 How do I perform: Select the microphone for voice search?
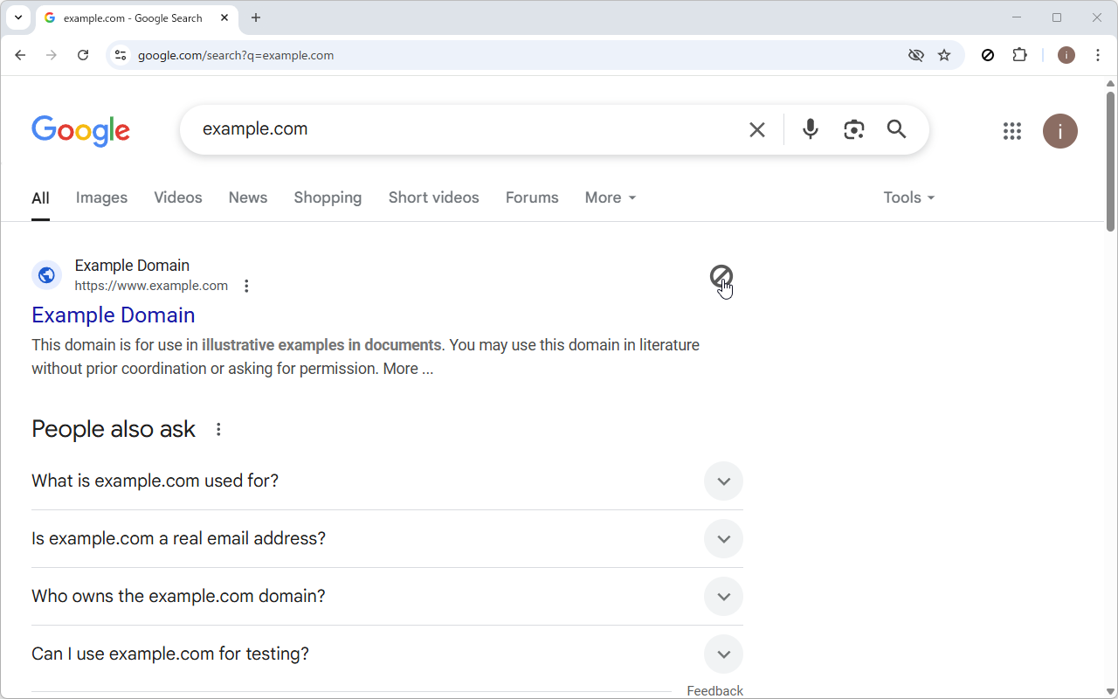[x=810, y=128]
